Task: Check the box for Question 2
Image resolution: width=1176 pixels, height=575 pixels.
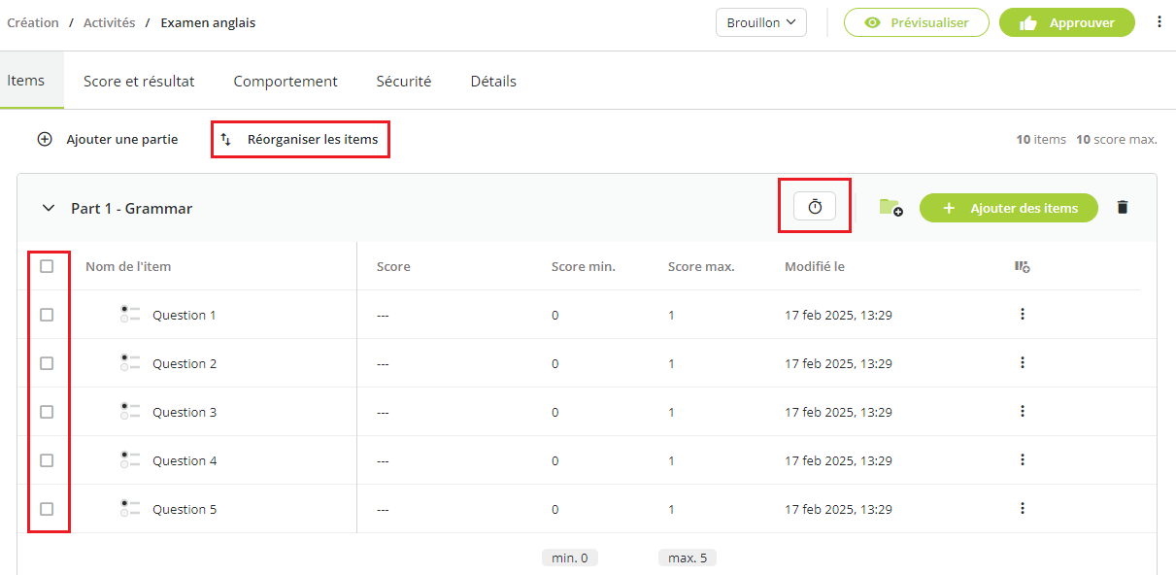Action: 47,363
